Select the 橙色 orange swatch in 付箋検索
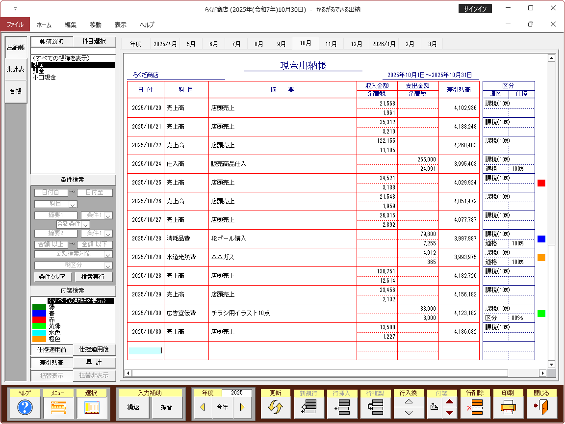Viewport: 565px width, 424px height. pyautogui.click(x=39, y=339)
